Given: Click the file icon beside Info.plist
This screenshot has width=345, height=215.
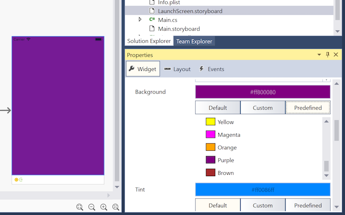Looking at the screenshot, I should coord(152,2).
